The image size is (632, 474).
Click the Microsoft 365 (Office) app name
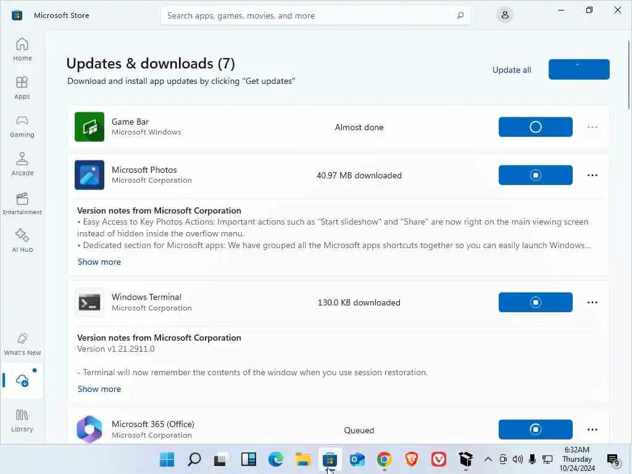pyautogui.click(x=153, y=424)
